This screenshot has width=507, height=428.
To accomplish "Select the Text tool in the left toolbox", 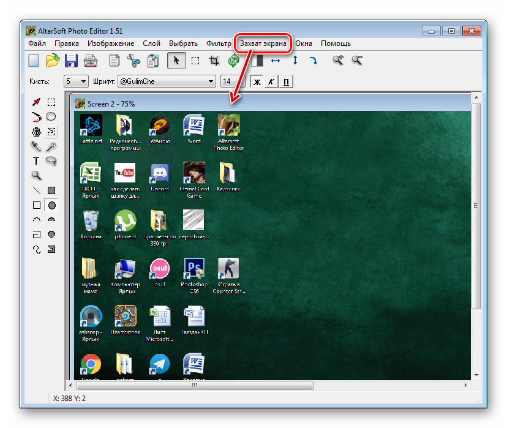I will click(x=36, y=161).
